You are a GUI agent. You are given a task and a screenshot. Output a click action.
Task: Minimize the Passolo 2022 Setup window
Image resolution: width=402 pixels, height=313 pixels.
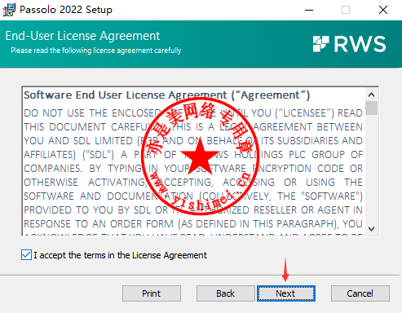click(x=309, y=10)
